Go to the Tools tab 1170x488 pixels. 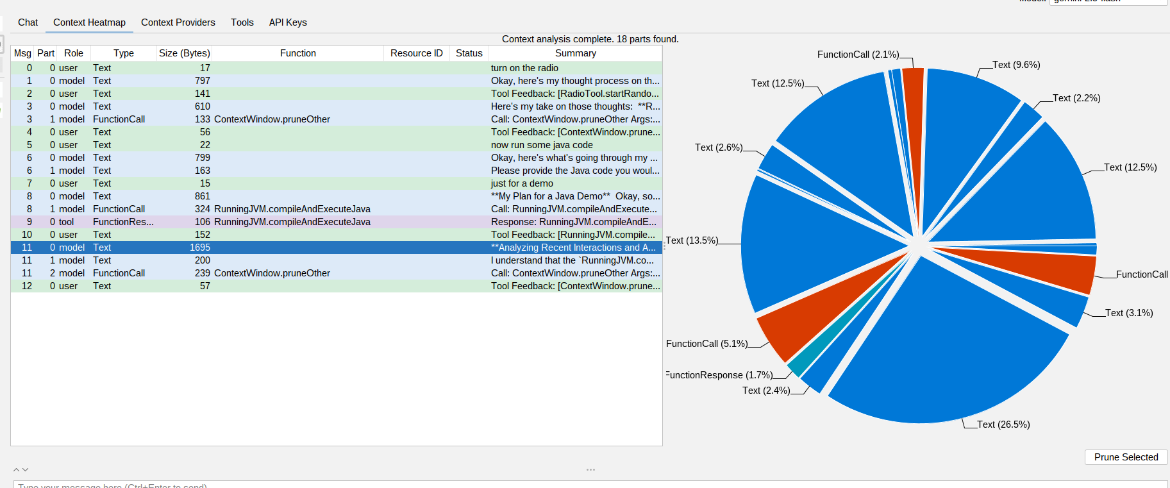coord(242,22)
